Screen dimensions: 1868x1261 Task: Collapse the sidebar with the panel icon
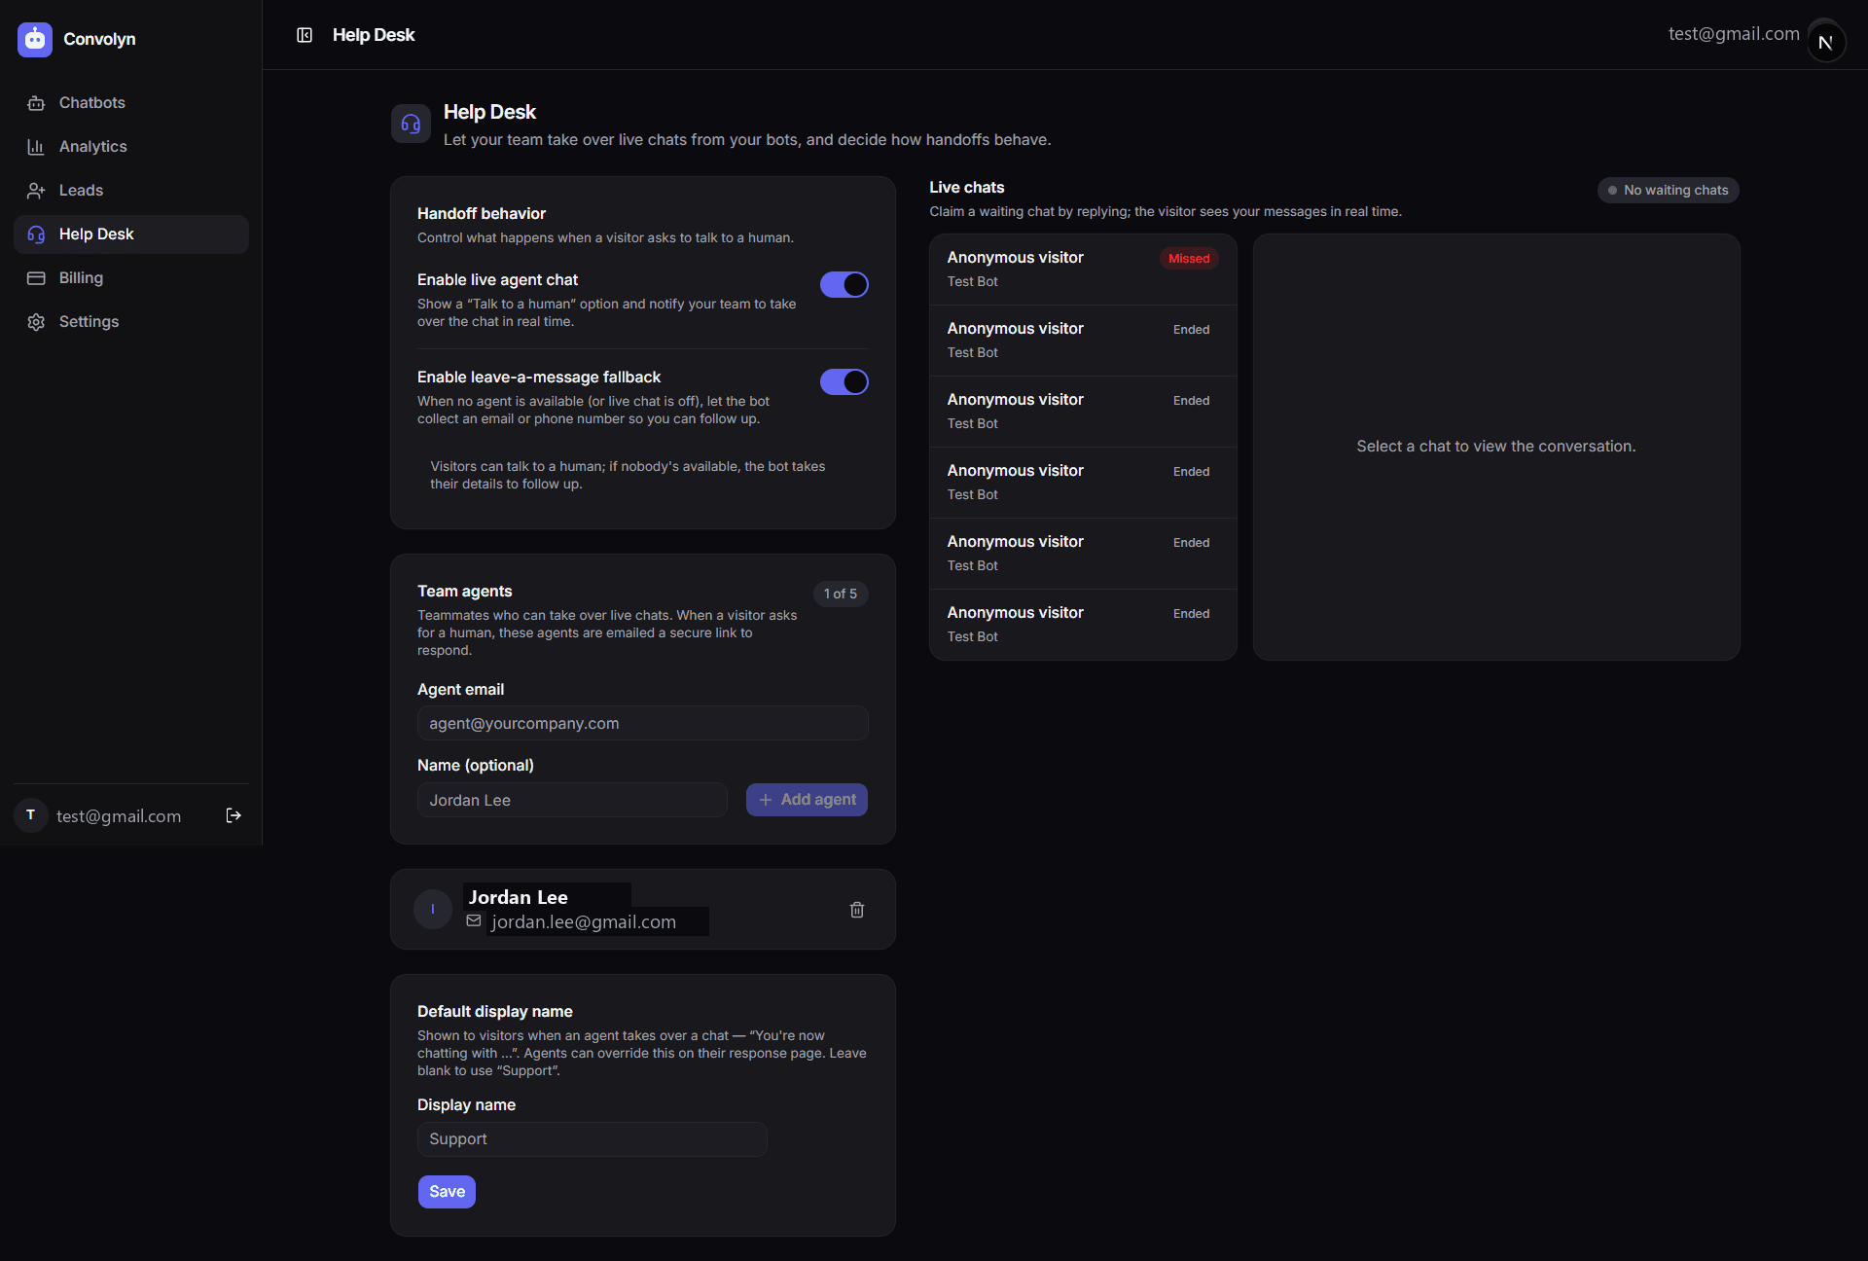305,35
